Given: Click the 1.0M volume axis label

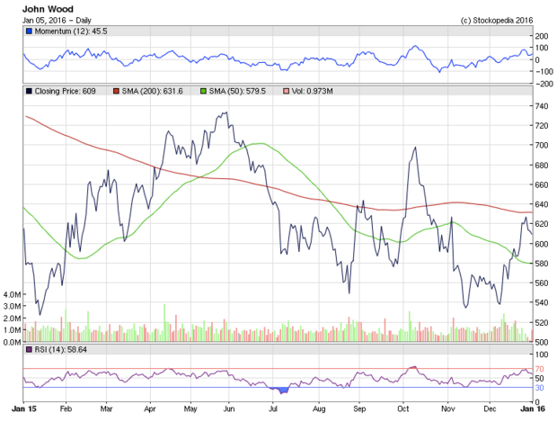Looking at the screenshot, I should point(12,330).
